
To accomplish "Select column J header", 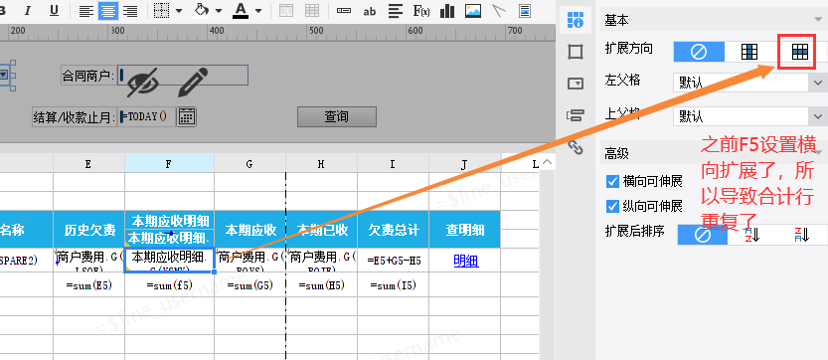I will pos(465,163).
